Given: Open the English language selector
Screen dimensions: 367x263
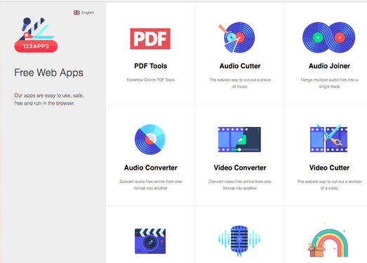Looking at the screenshot, I should [84, 13].
